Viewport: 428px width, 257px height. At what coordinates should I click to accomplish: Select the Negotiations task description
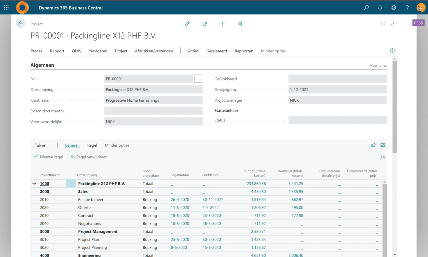point(89,224)
